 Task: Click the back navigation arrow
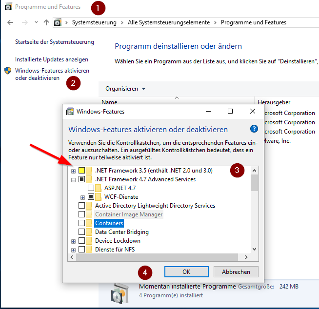(10, 22)
